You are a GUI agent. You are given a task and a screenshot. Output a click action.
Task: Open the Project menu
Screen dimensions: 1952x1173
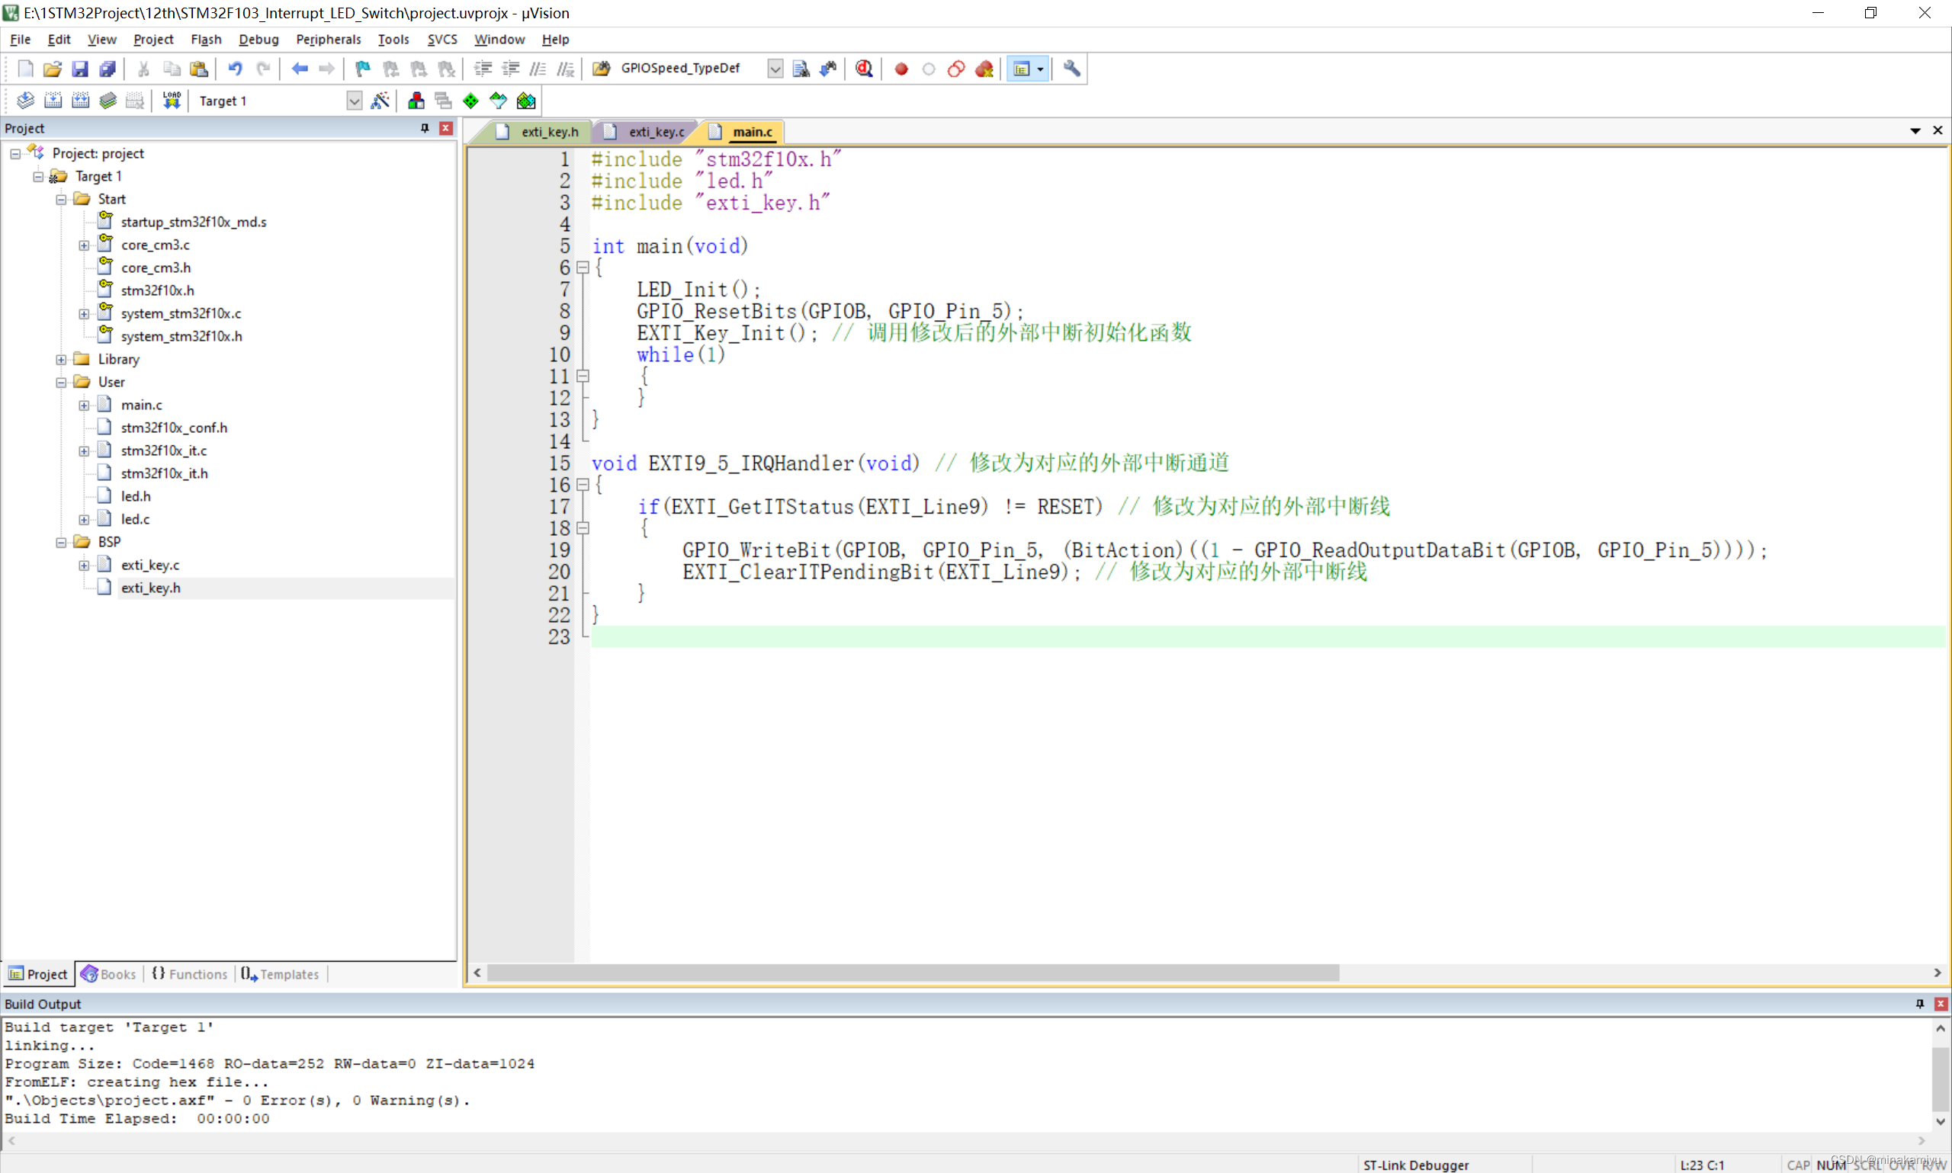(152, 40)
